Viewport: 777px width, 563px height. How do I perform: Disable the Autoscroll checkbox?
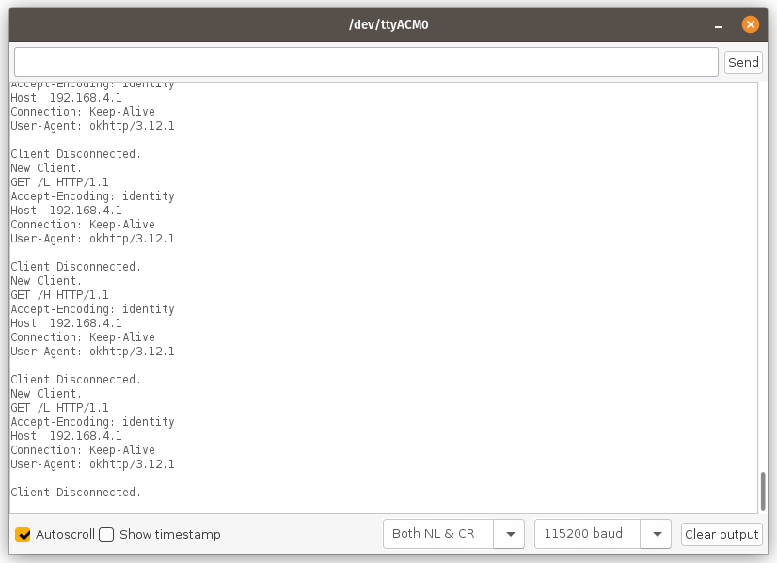24,535
